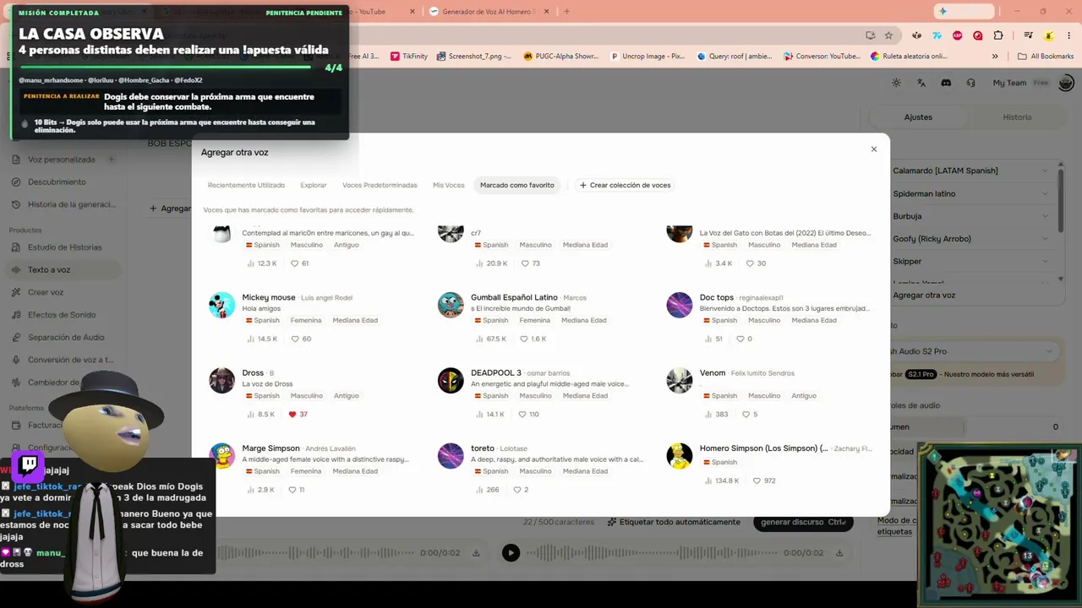Open the AdBlock Plus extension icon

pyautogui.click(x=958, y=35)
